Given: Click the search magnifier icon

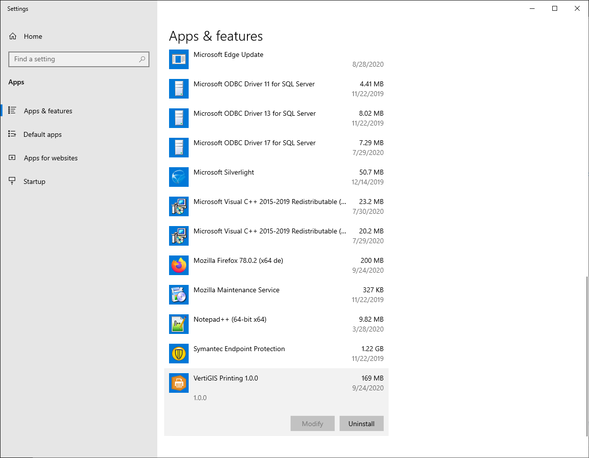Looking at the screenshot, I should [x=142, y=59].
